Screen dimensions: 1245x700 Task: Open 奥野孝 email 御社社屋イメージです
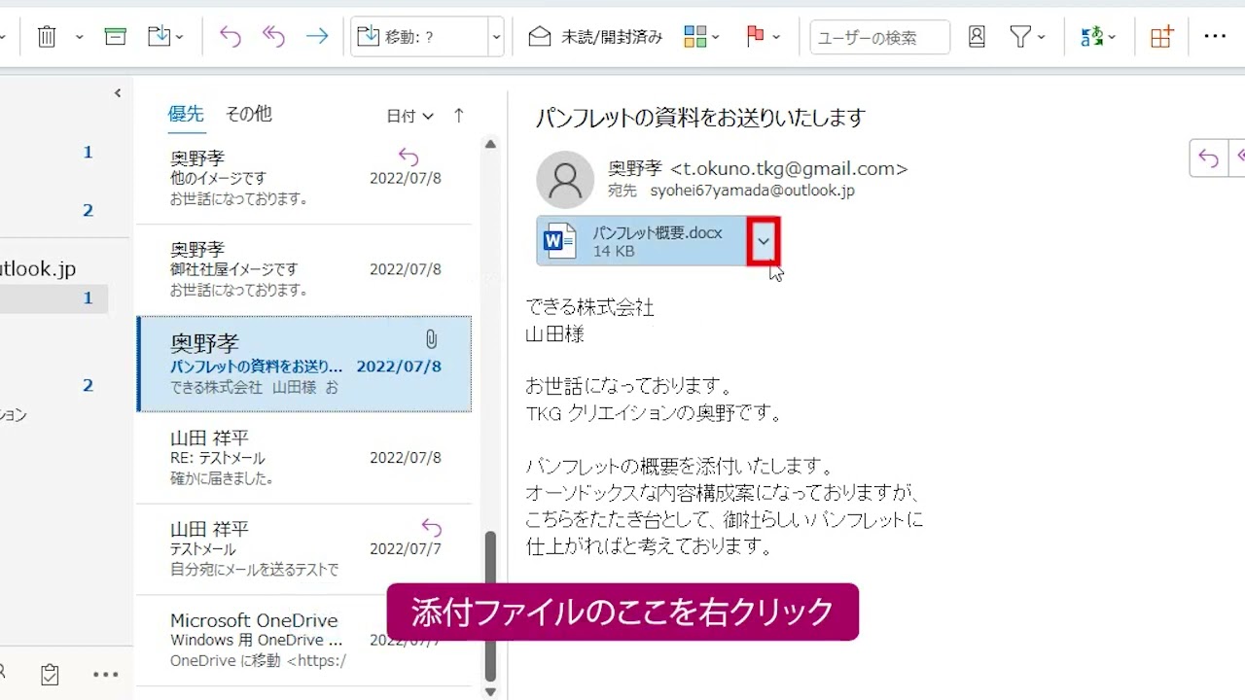click(x=304, y=269)
